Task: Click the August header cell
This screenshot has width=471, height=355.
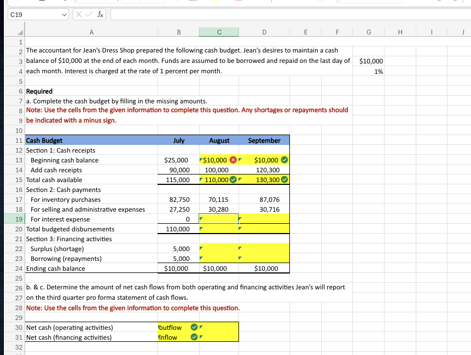Action: pos(219,141)
